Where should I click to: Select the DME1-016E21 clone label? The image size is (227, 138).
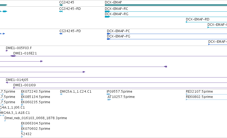[x=25, y=53]
